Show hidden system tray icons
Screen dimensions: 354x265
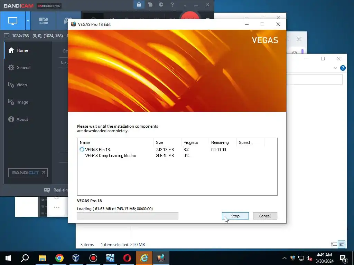coord(285,258)
